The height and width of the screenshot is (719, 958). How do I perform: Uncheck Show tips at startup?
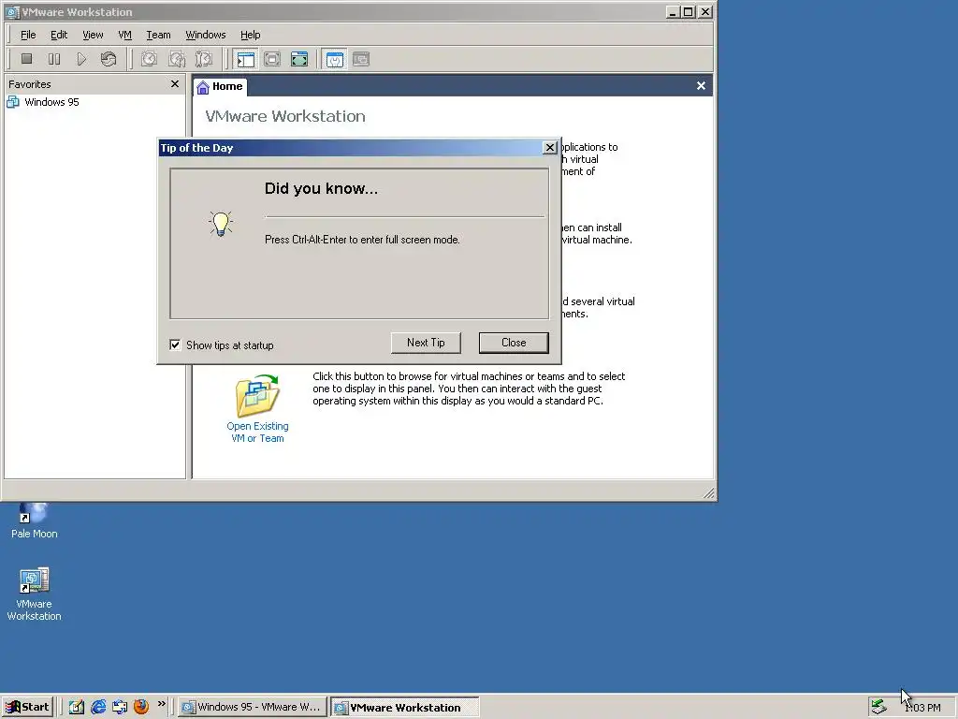175,345
